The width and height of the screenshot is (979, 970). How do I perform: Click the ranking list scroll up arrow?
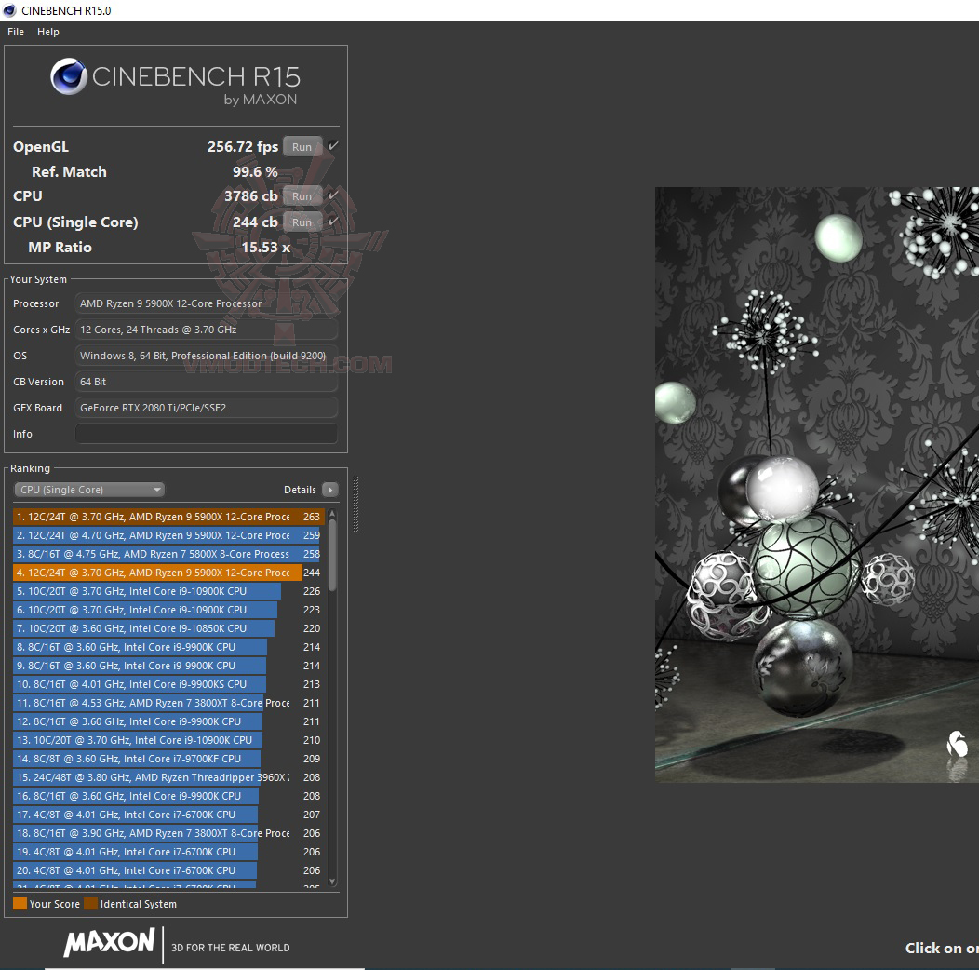click(332, 514)
